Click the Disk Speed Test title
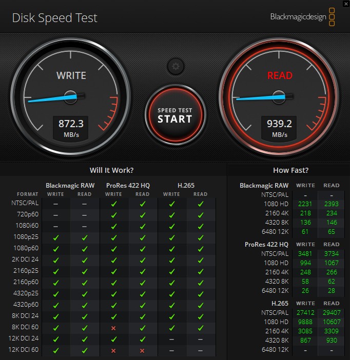Viewport: 350px width, 360px height. click(55, 17)
